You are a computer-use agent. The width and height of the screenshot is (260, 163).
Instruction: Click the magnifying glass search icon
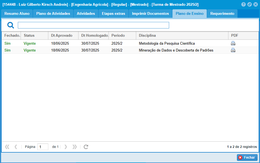pyautogui.click(x=11, y=25)
